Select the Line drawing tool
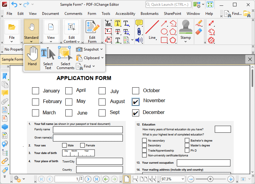This screenshot has width=255, height=184. [x=152, y=30]
